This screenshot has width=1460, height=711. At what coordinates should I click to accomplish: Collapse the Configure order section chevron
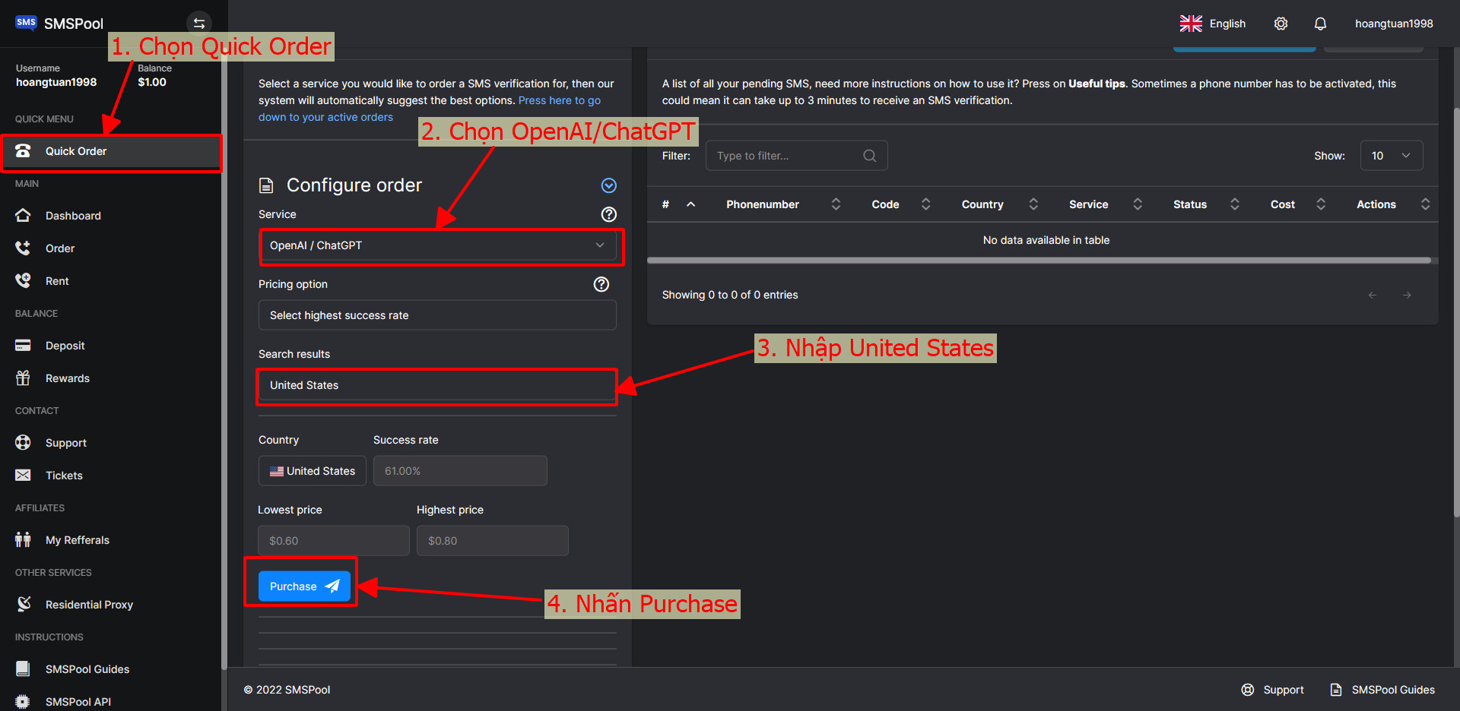608,185
